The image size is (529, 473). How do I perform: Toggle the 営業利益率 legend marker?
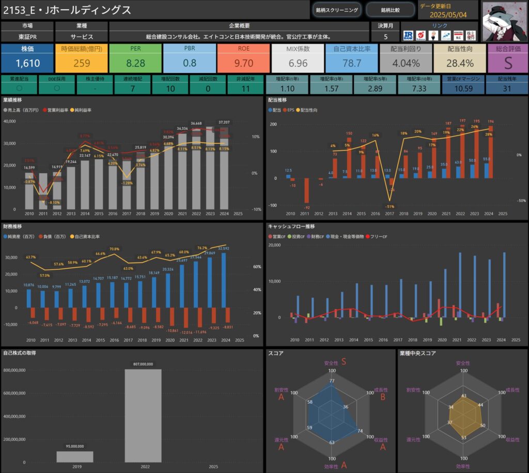45,110
